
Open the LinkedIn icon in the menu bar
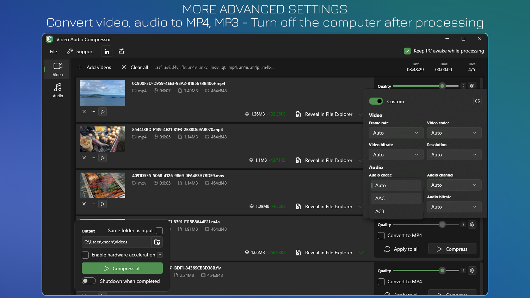click(107, 51)
